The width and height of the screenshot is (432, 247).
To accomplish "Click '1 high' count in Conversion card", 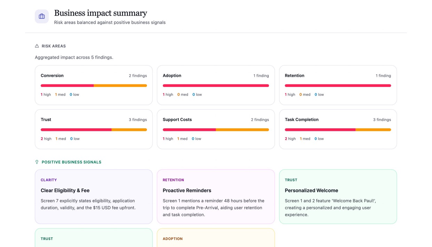I will tap(46, 95).
